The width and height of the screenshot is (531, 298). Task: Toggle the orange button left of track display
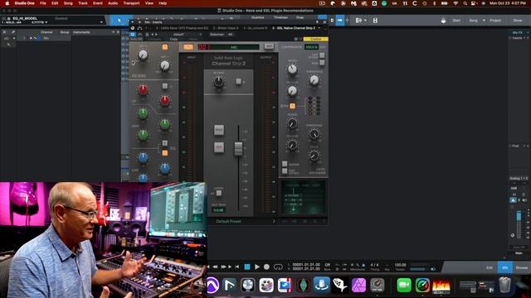[188, 47]
